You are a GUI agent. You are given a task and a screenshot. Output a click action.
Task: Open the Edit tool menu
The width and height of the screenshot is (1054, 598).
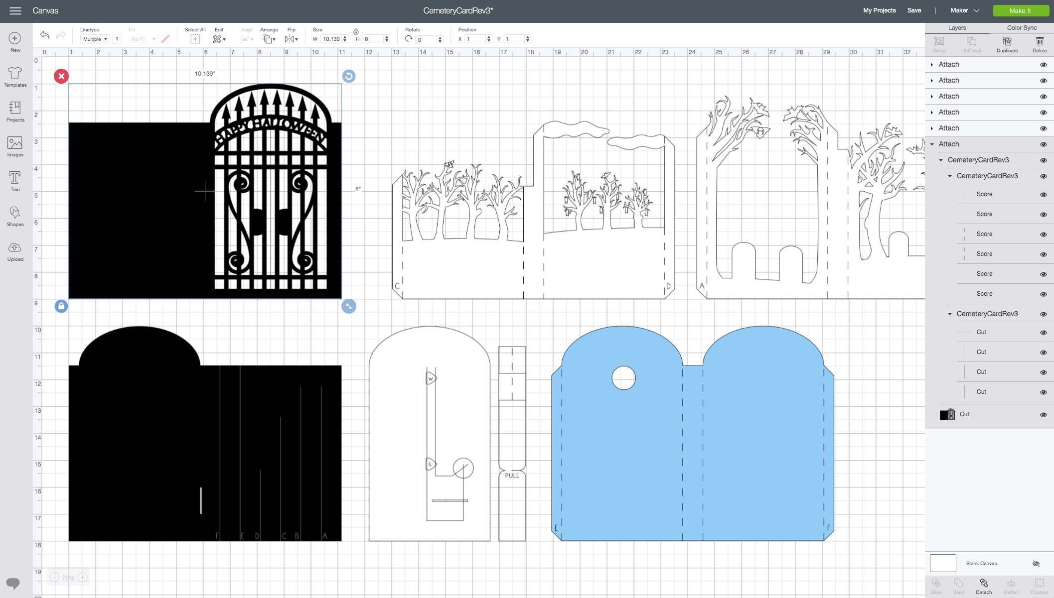pos(219,39)
